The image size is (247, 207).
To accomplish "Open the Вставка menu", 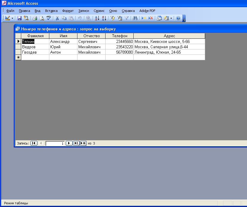I will coord(51,11).
